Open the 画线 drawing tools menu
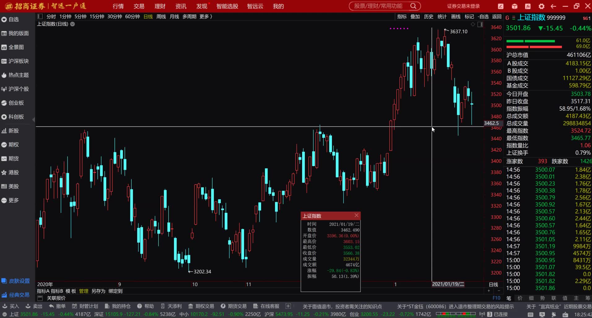The height and width of the screenshot is (318, 592). (x=455, y=16)
